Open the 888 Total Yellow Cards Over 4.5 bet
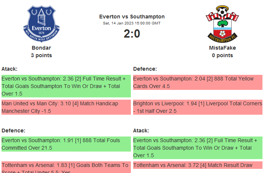This screenshot has width=264, height=173. 198,82
